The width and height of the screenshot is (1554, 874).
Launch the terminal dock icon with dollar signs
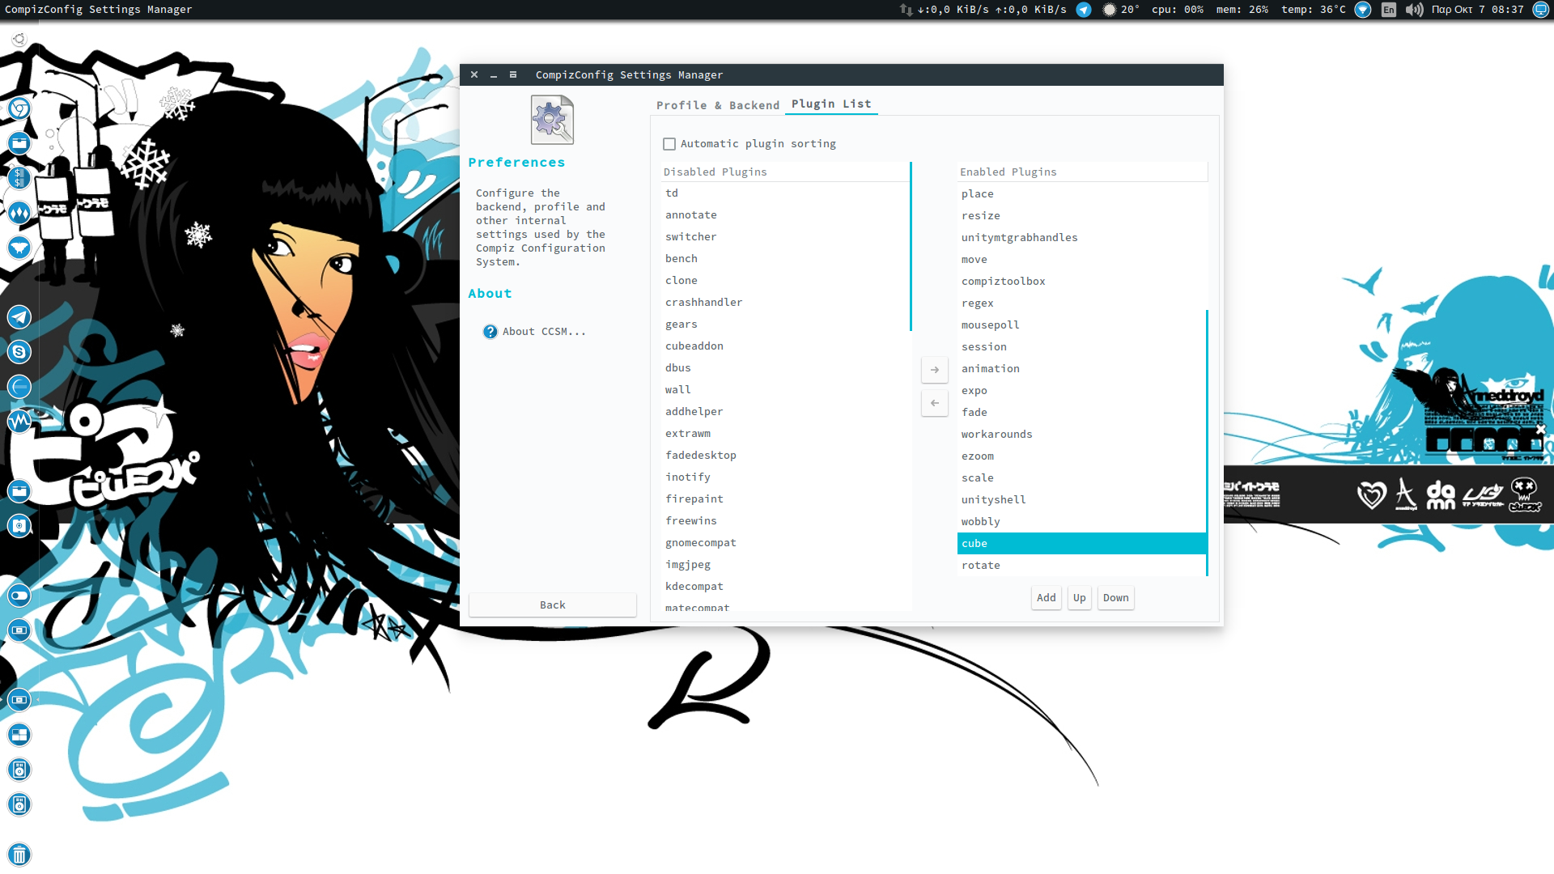pyautogui.click(x=19, y=178)
